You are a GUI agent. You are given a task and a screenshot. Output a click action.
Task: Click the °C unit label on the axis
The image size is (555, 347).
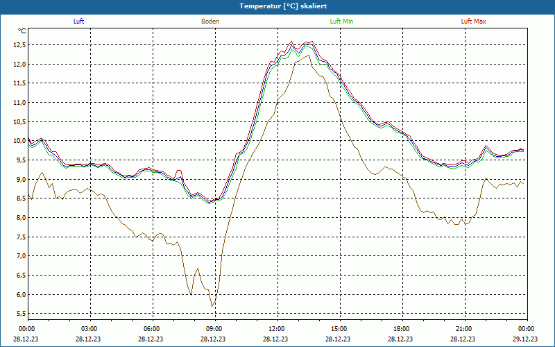tap(22, 31)
